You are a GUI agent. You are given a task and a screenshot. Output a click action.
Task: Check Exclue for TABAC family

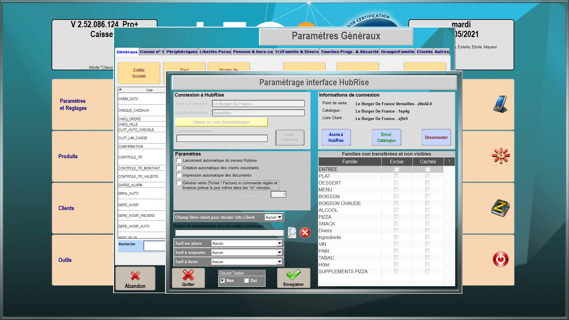click(397, 258)
